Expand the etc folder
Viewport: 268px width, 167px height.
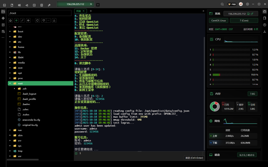(10, 42)
